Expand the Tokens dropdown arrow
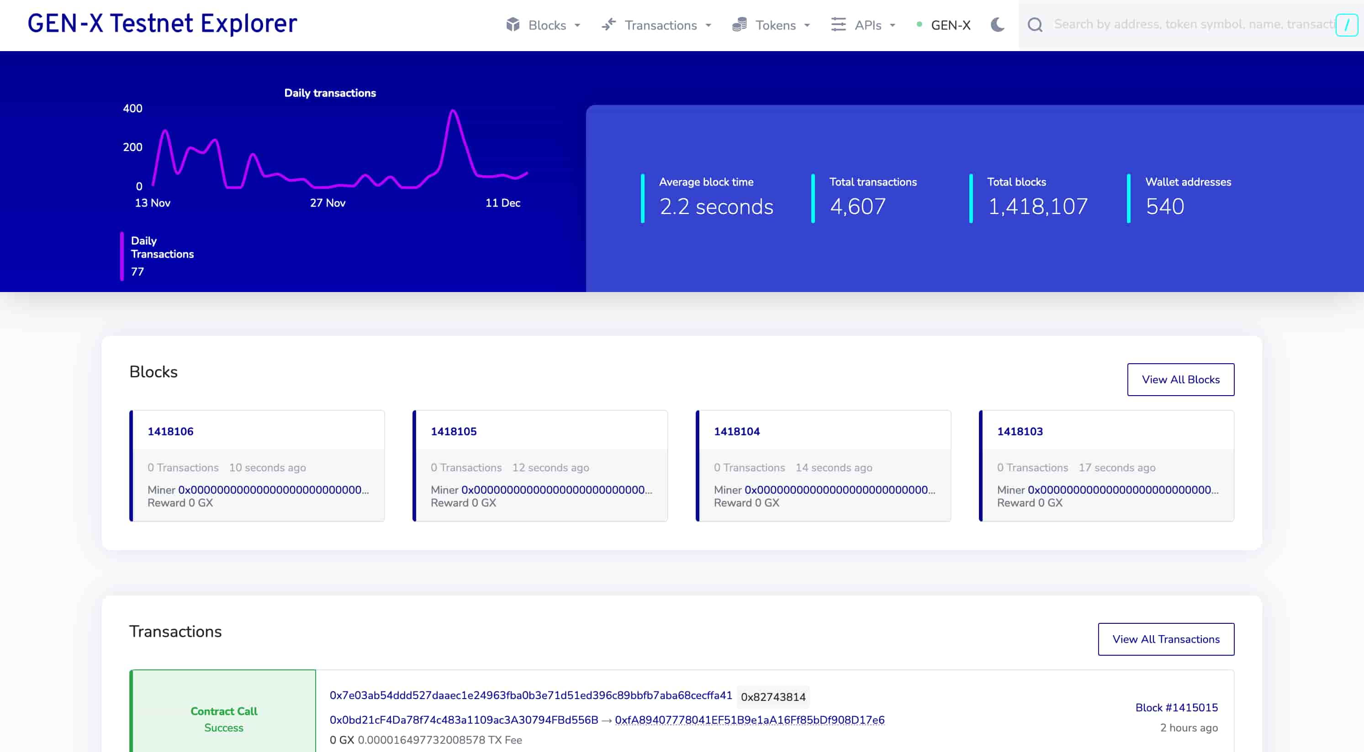 pyautogui.click(x=807, y=26)
